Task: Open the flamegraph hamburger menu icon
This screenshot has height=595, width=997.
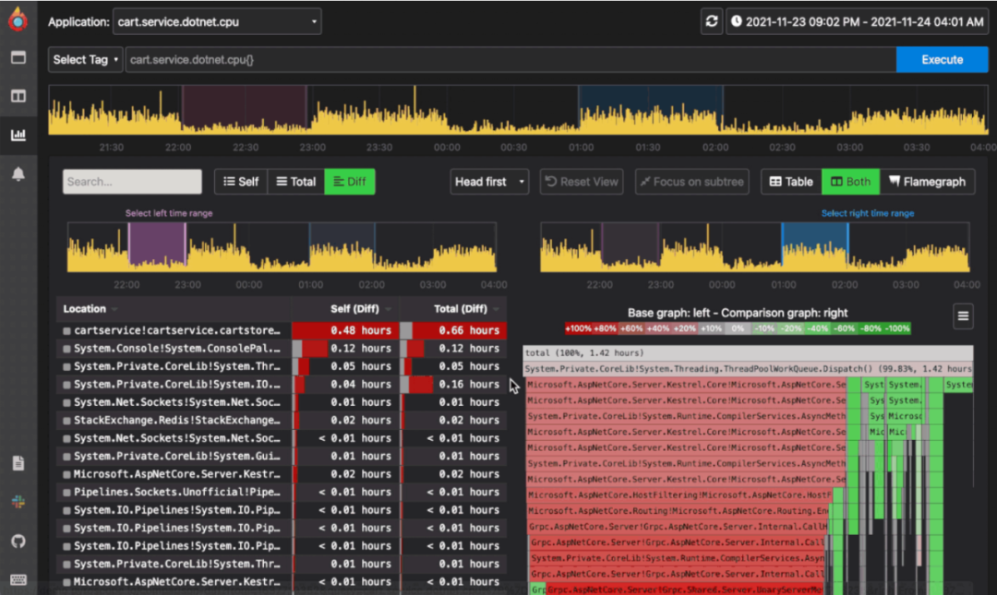Action: (x=962, y=315)
